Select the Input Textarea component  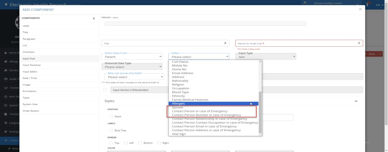(32, 65)
